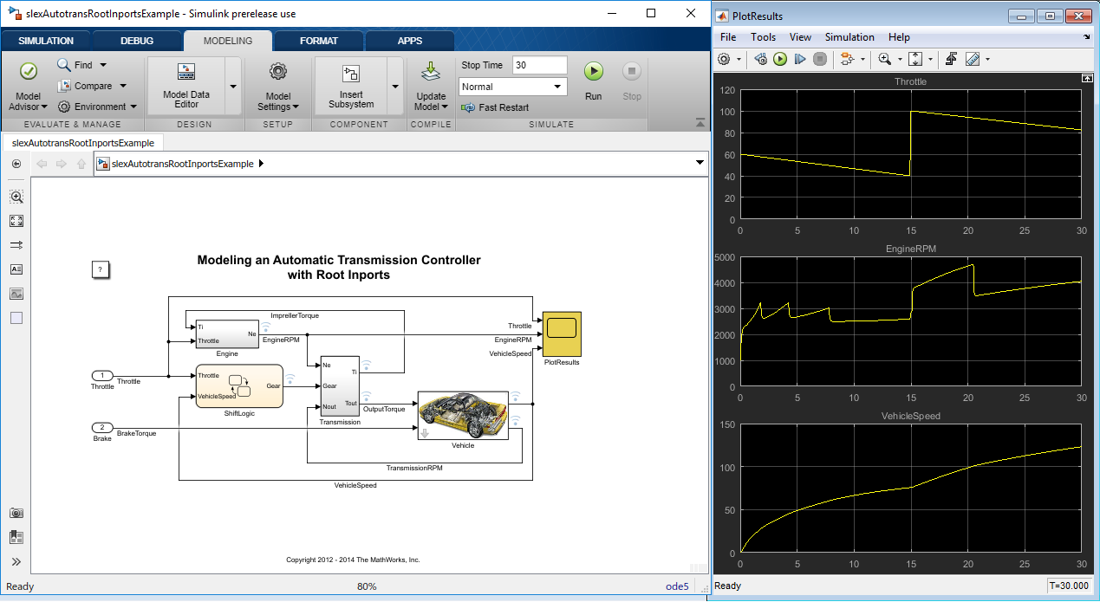Viewport: 1100px width, 602px height.
Task: Switch to the DEBUG ribbon tab
Action: 137,41
